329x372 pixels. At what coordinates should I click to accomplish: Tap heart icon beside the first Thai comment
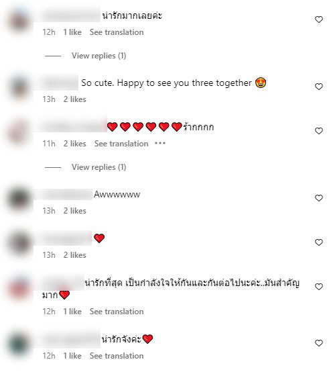tap(318, 19)
